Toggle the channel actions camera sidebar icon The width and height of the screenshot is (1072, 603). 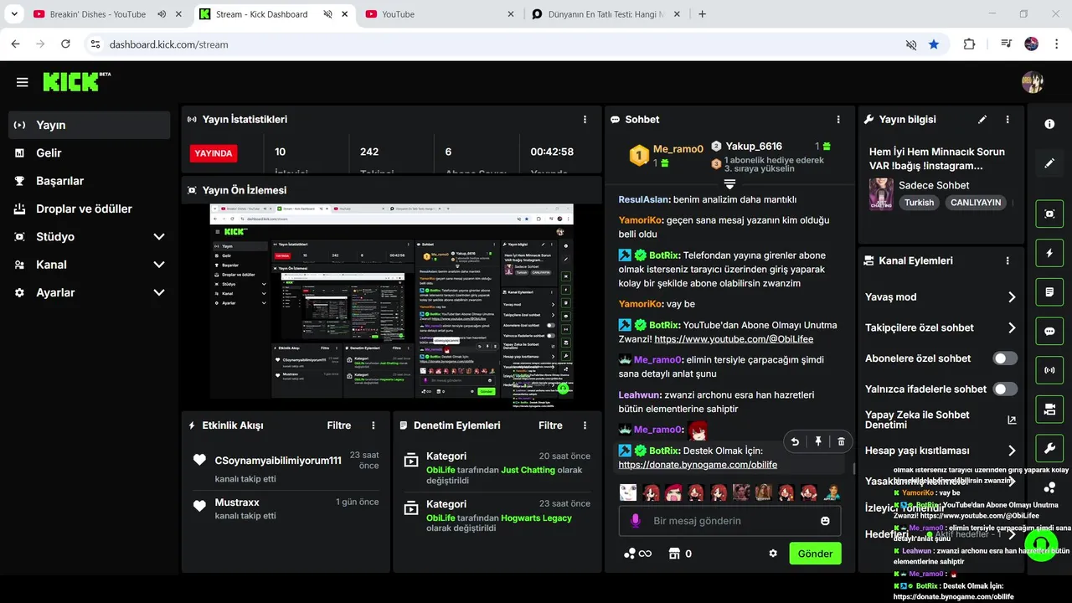1049,410
